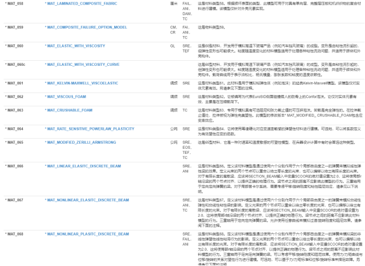Click the MAT_061 row identifier
The height and width of the screenshot is (266, 365).
(x=14, y=83)
